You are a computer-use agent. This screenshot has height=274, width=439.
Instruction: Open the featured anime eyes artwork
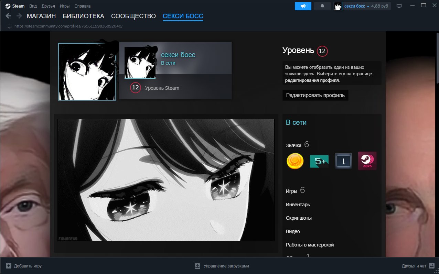[x=166, y=180]
